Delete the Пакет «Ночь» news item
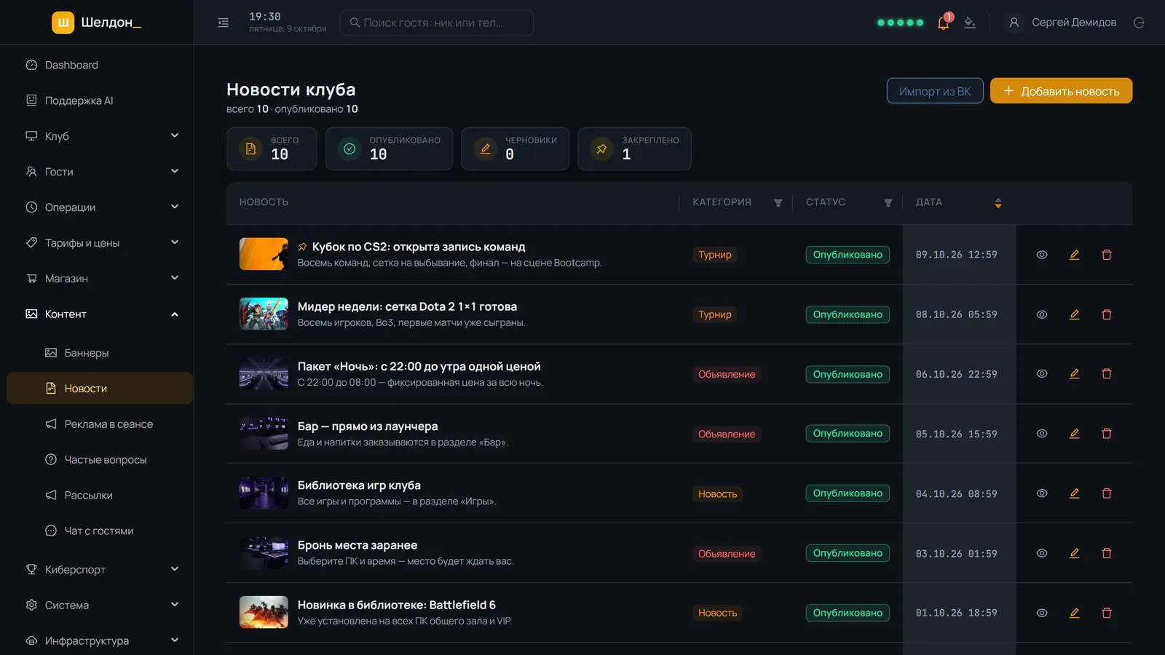1165x655 pixels. click(x=1107, y=374)
